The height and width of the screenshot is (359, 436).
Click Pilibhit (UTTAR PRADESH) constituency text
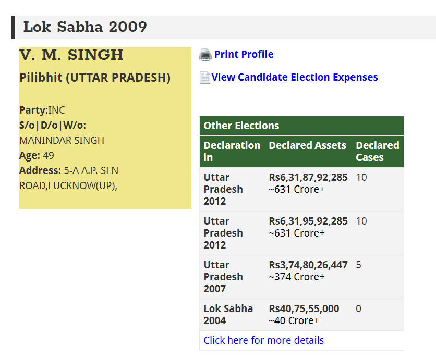pyautogui.click(x=95, y=78)
